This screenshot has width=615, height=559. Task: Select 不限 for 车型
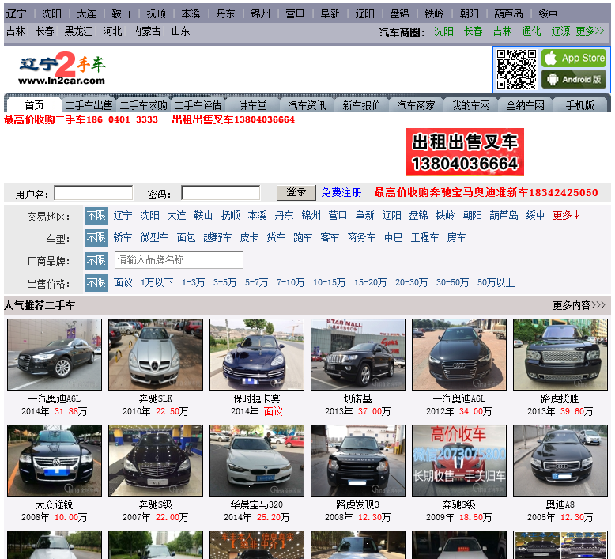tap(96, 238)
